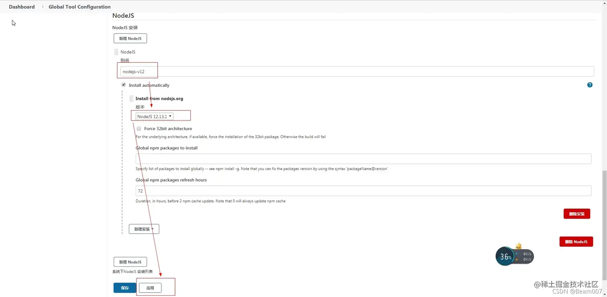Grab the drag handle beside Install from nodejs.org

point(131,98)
